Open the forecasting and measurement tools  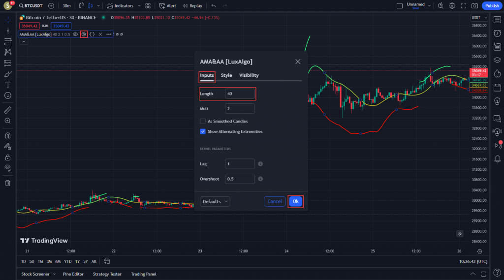(8, 63)
